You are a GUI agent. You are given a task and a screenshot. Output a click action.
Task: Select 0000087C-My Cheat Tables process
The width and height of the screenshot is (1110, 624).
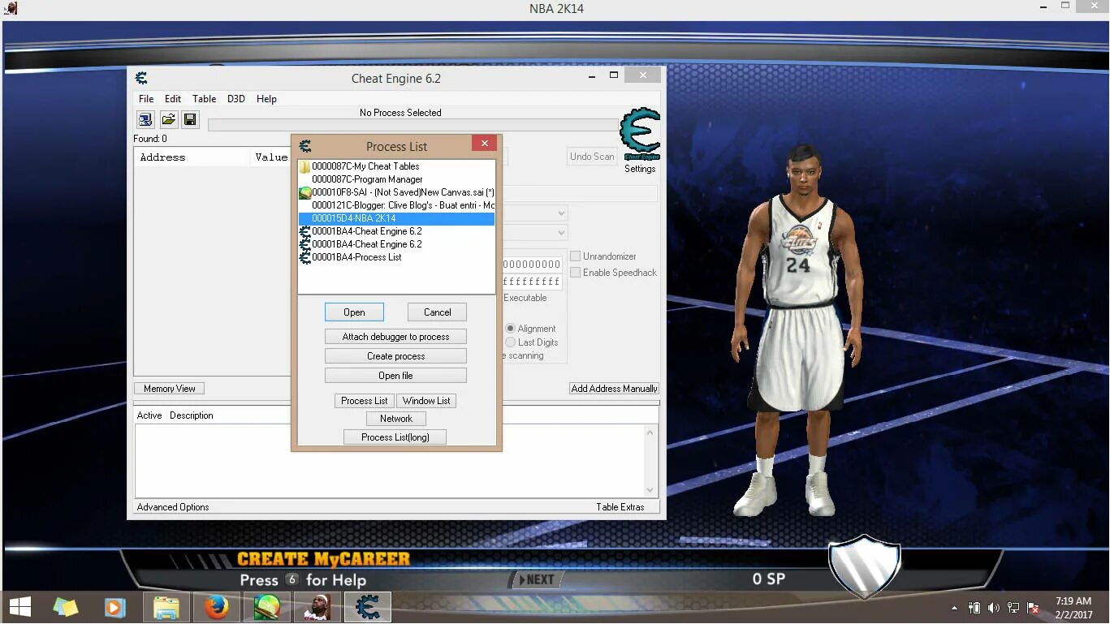pos(396,166)
